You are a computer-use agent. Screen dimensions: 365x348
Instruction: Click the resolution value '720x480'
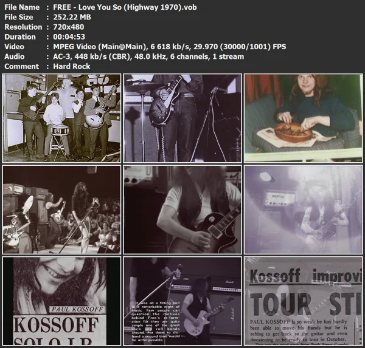click(x=68, y=27)
